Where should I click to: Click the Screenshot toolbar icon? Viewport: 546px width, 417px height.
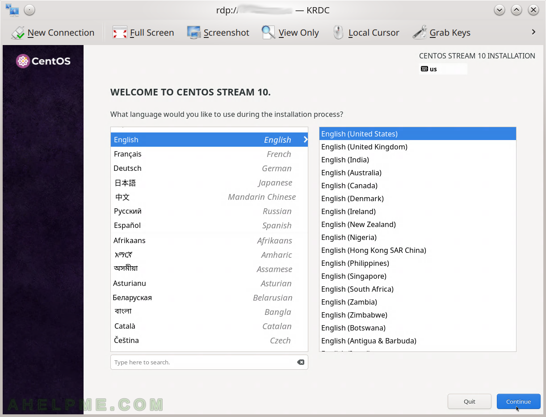click(x=194, y=33)
